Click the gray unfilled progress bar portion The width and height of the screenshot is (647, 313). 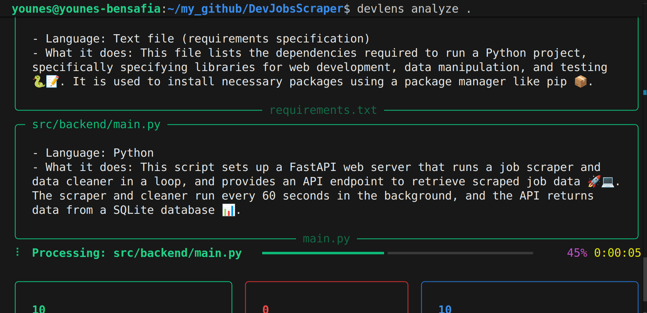point(460,253)
